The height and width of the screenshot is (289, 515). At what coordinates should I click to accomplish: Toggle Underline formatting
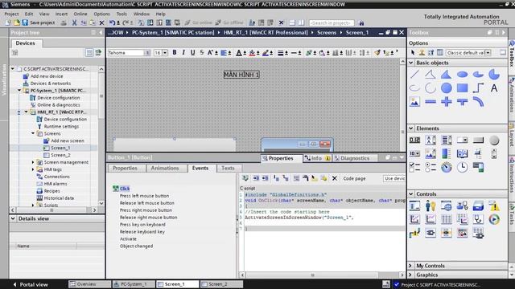click(192, 52)
